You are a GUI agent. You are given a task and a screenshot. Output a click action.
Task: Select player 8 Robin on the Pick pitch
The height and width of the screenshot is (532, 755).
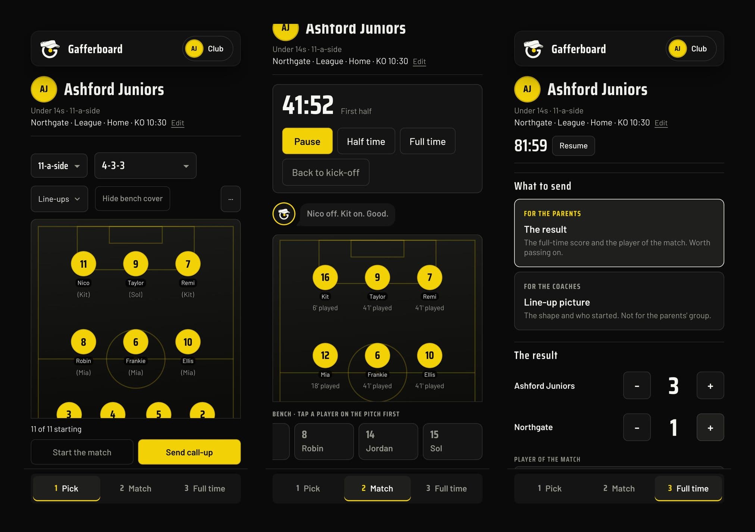click(84, 342)
